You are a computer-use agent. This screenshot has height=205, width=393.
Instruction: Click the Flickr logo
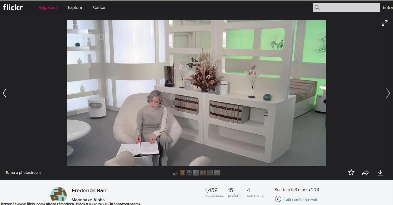13,7
